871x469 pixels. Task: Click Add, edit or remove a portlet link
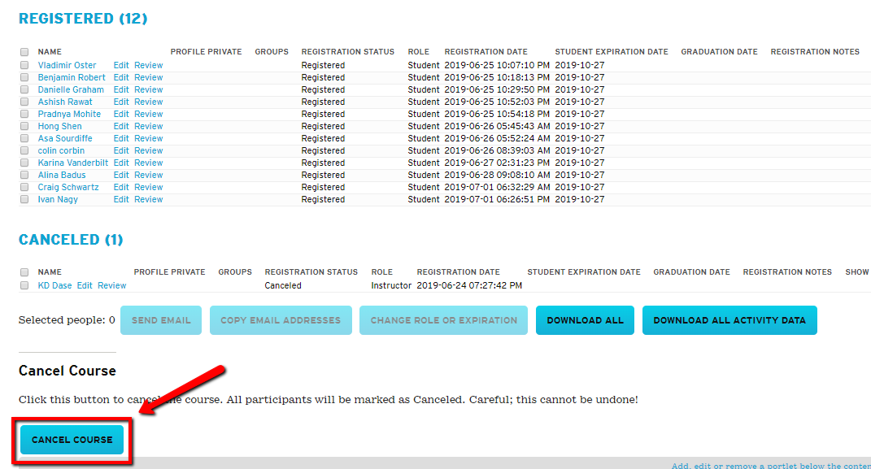coord(769,465)
